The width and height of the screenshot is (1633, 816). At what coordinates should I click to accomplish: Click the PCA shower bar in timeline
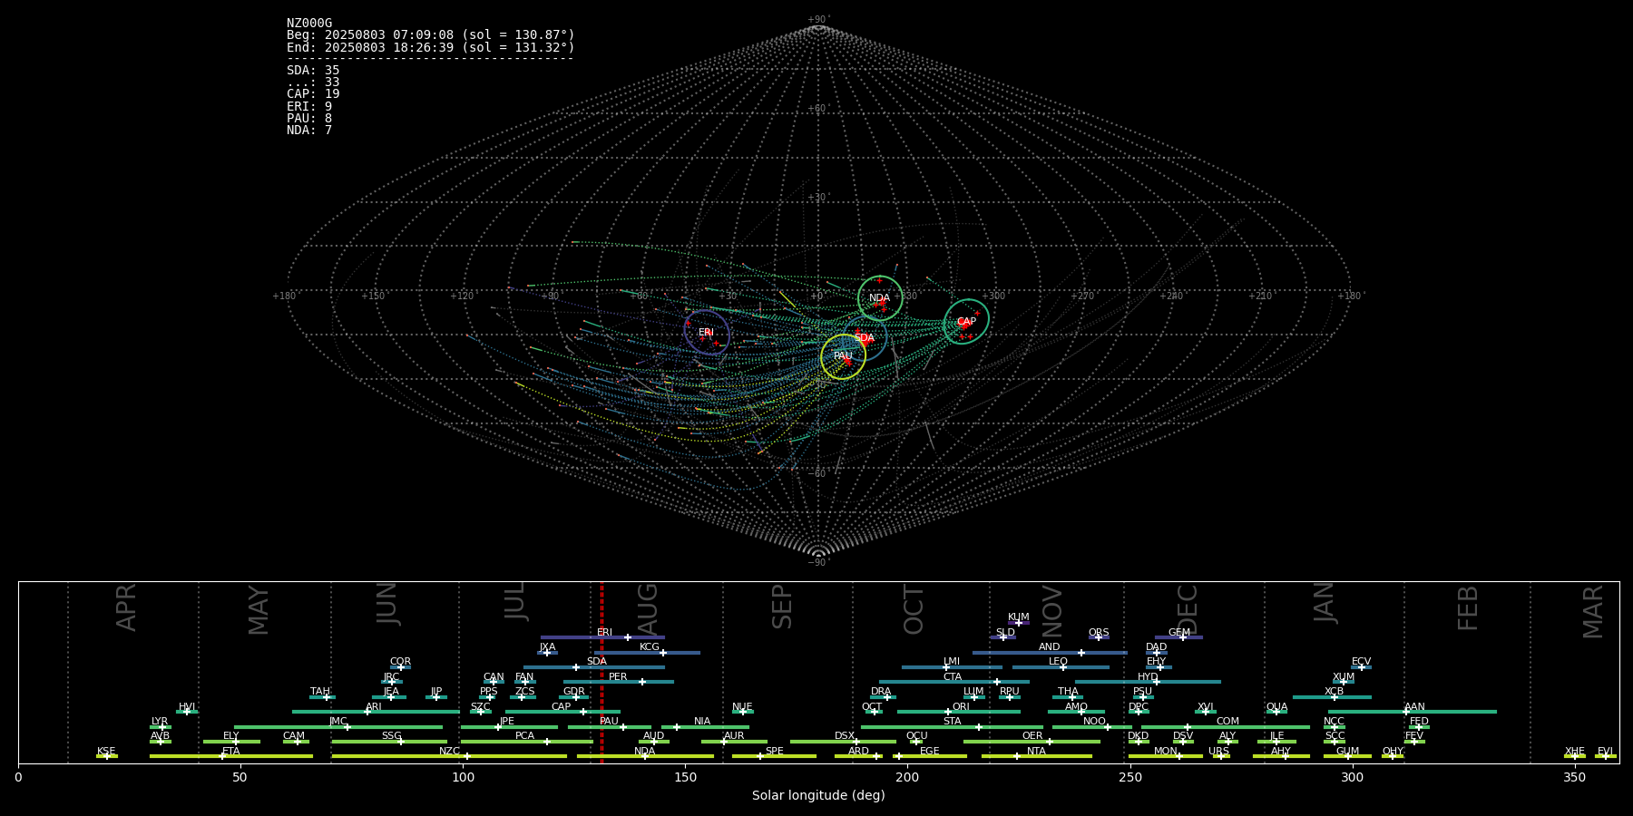526,742
